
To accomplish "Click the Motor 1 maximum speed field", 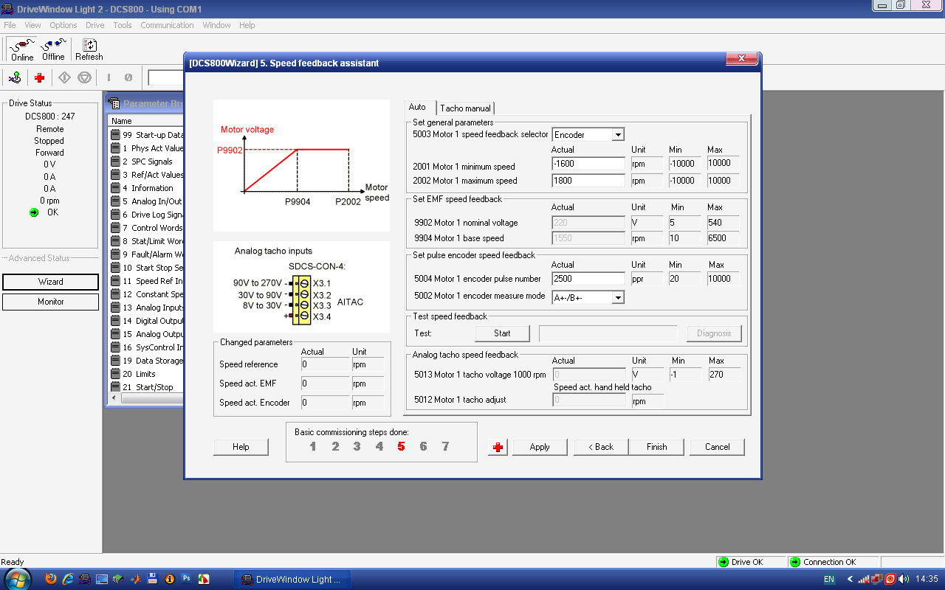I will tap(588, 181).
